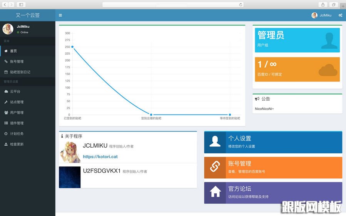Click the 关于程序 panel heading
Screen dimensions: 346x216
pos(74,136)
